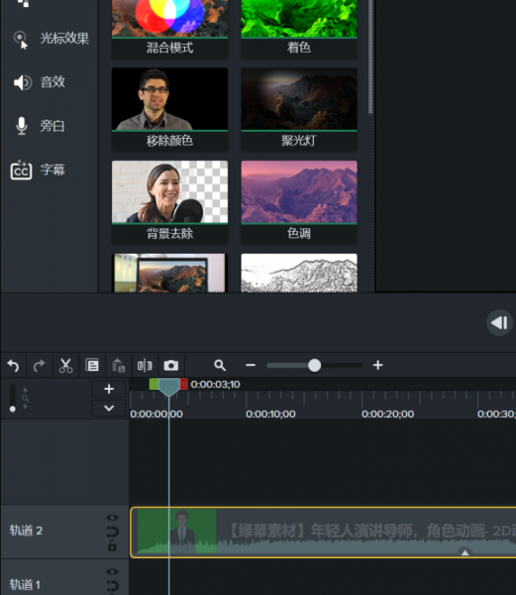Click the camera snapshot icon

tap(171, 365)
